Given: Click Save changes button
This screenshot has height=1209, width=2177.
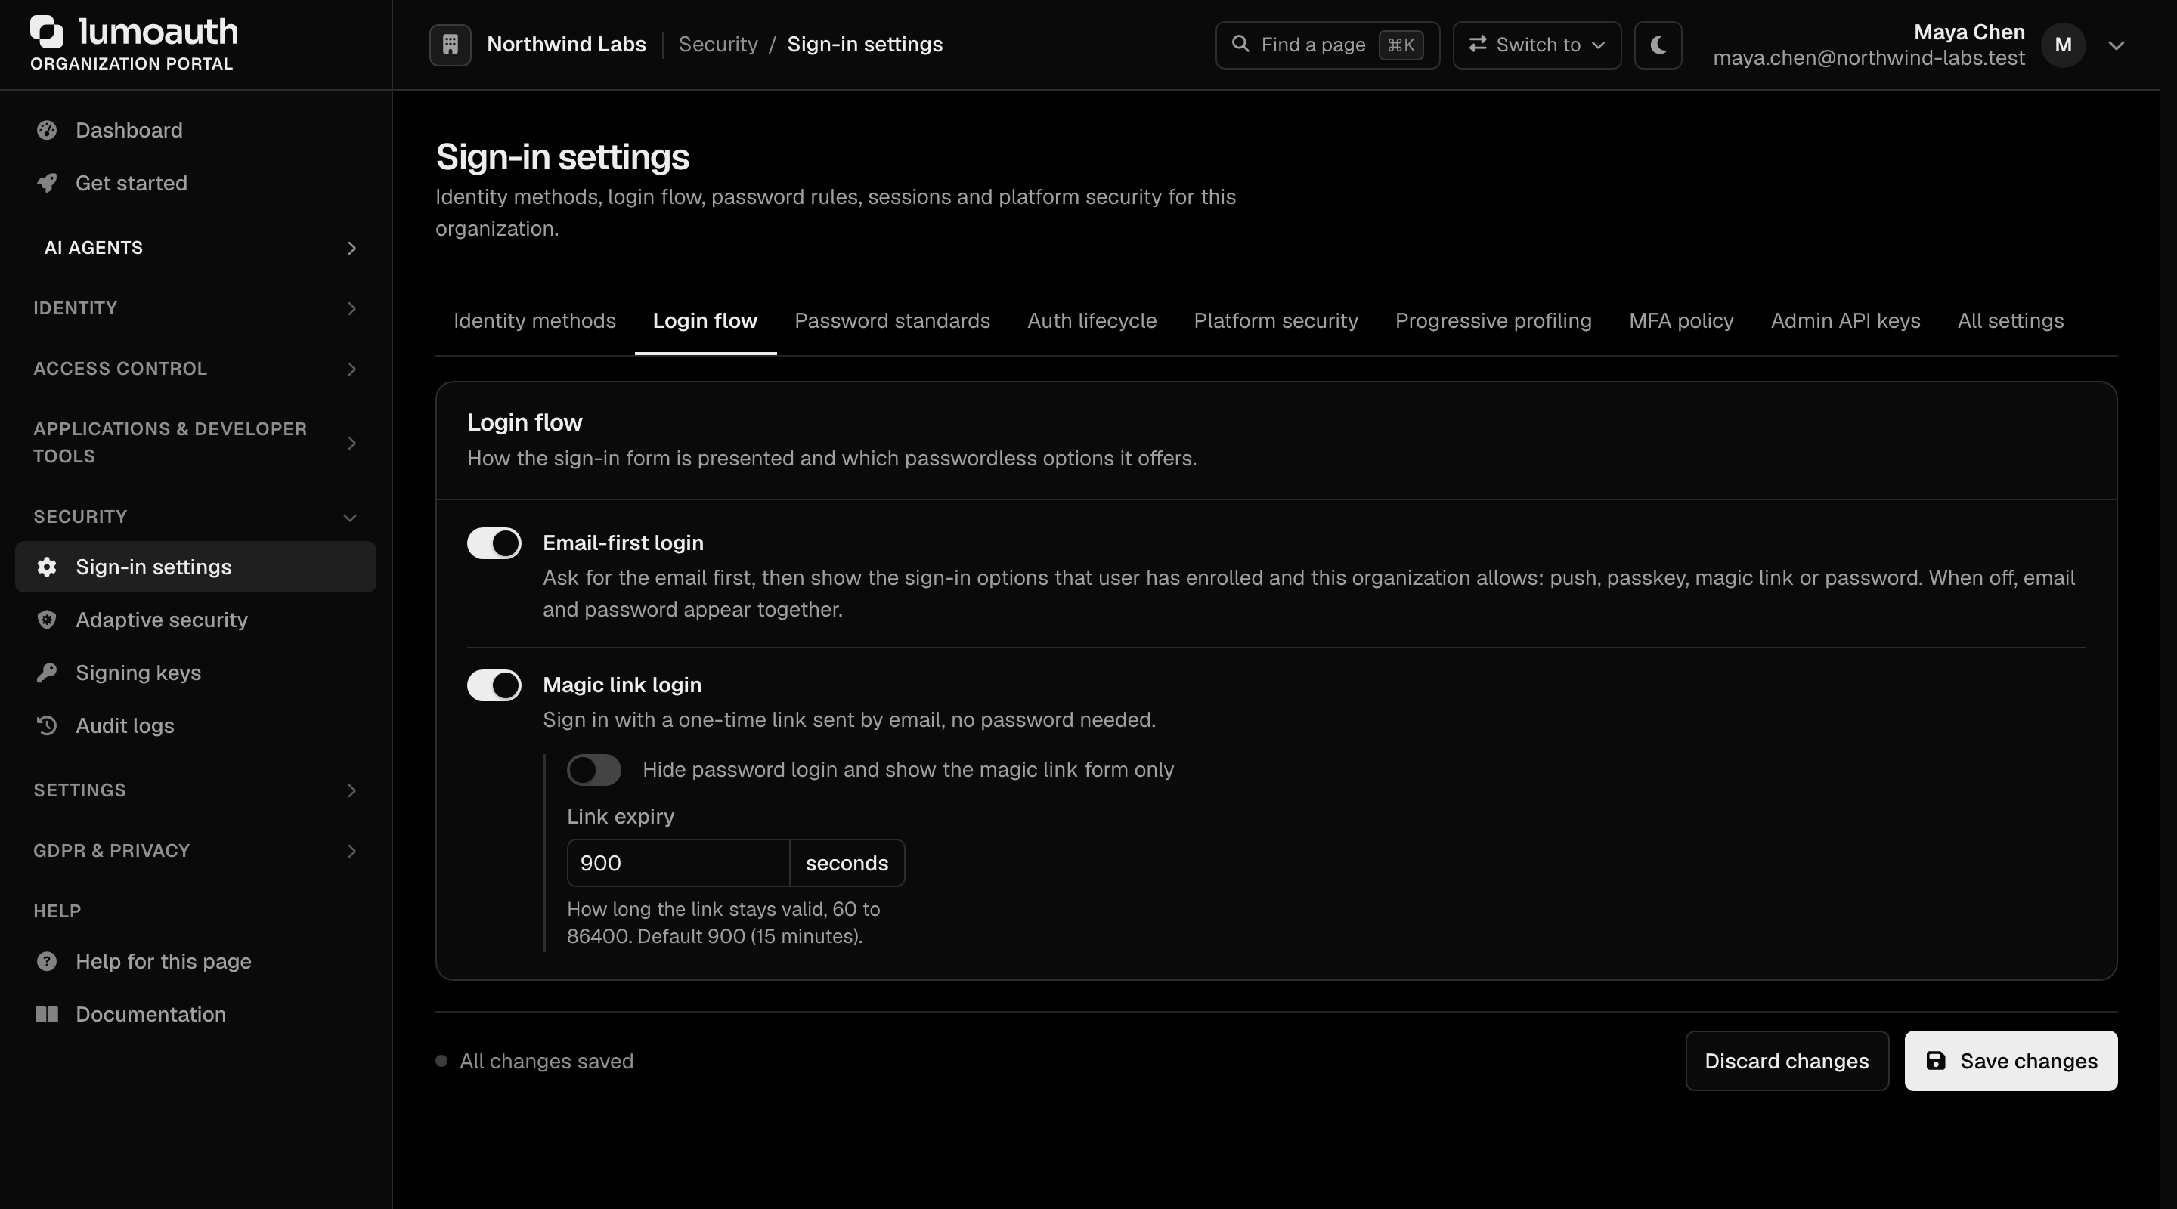Looking at the screenshot, I should (x=2011, y=1060).
